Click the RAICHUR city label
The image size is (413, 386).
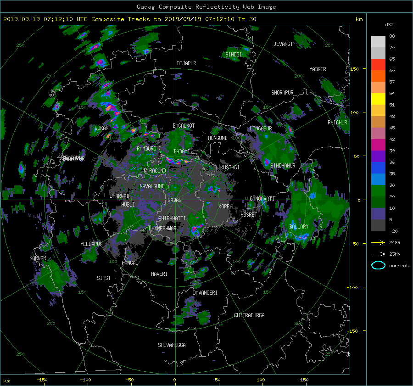click(337, 123)
